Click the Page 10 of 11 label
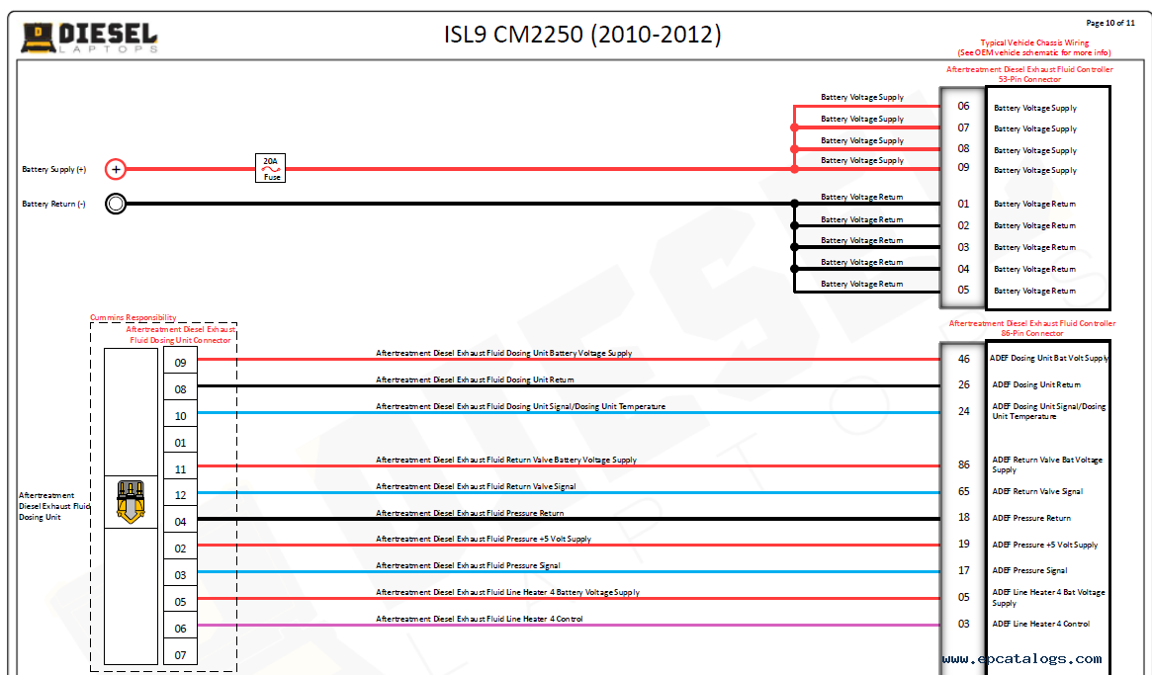 1110,23
